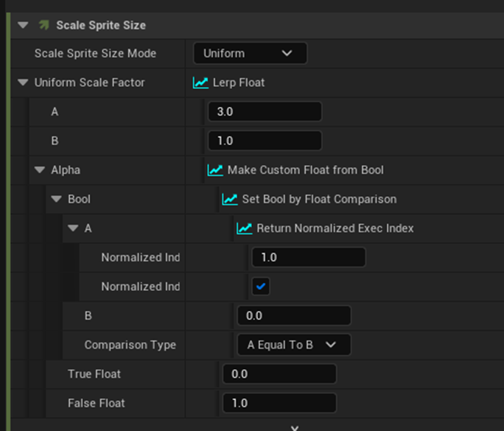Collapse the Bool parameter row

tap(57, 199)
